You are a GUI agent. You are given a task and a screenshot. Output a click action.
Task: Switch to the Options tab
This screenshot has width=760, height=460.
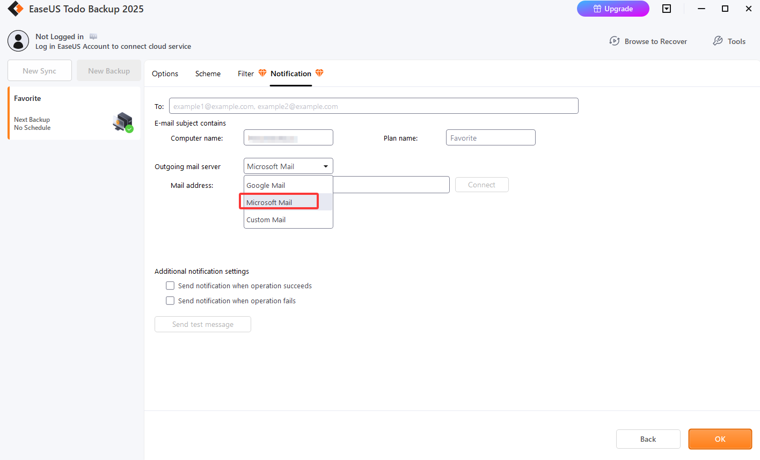tap(165, 74)
